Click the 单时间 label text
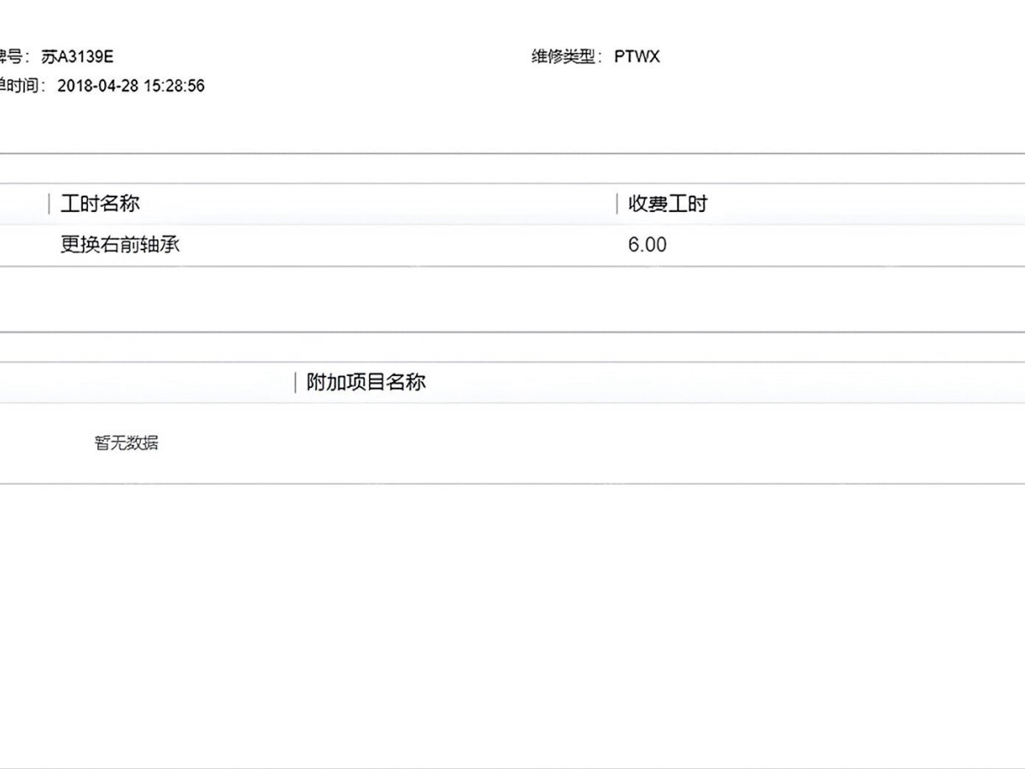Image resolution: width=1025 pixels, height=769 pixels. (x=20, y=86)
